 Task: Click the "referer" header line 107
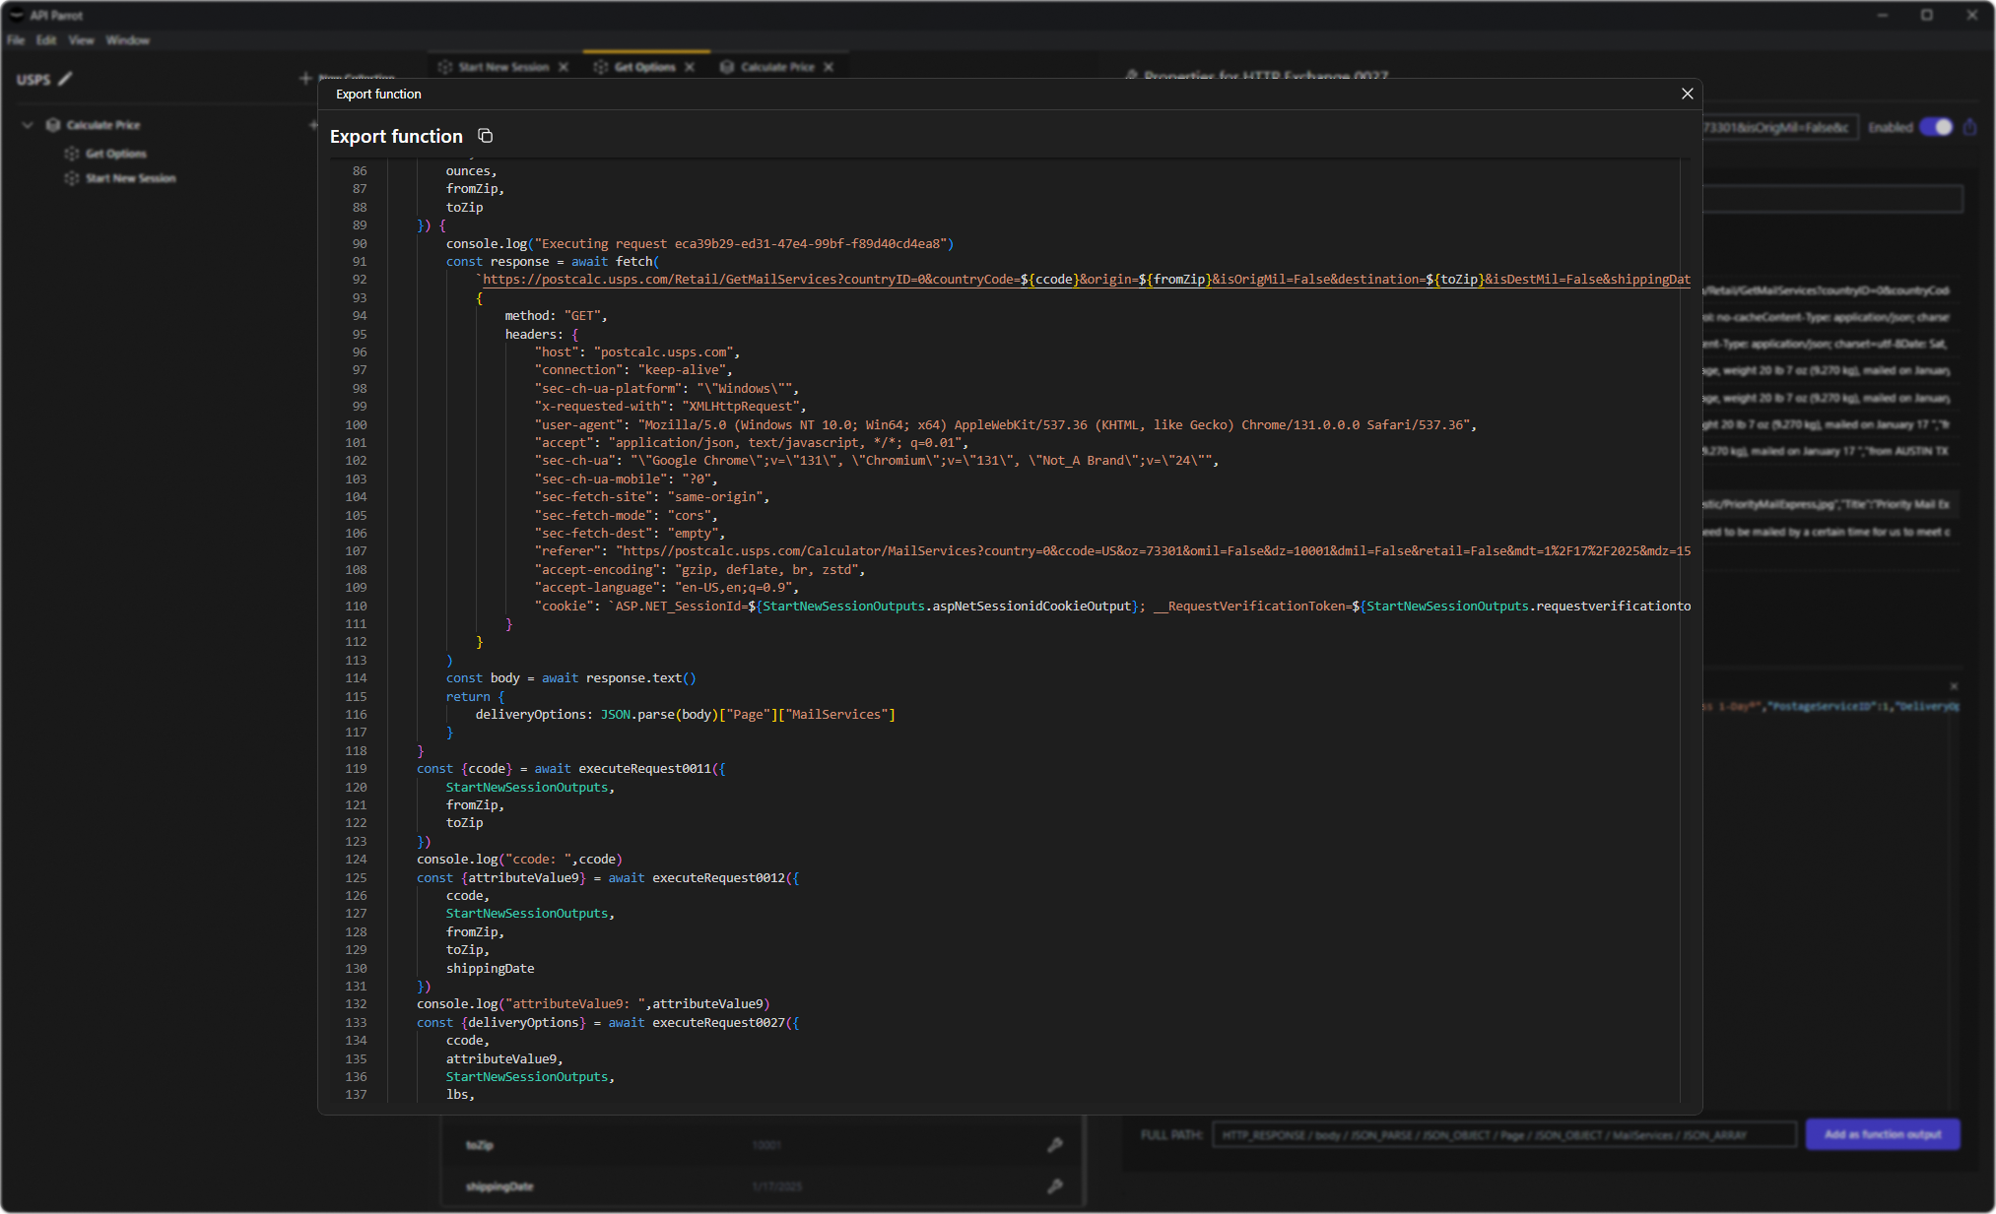point(1112,551)
